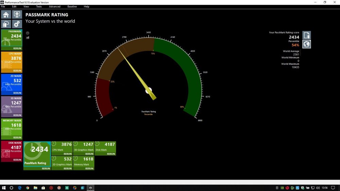Rerun from the bottom Disk Mark tile
The width and height of the screenshot is (340, 191).
point(111,154)
